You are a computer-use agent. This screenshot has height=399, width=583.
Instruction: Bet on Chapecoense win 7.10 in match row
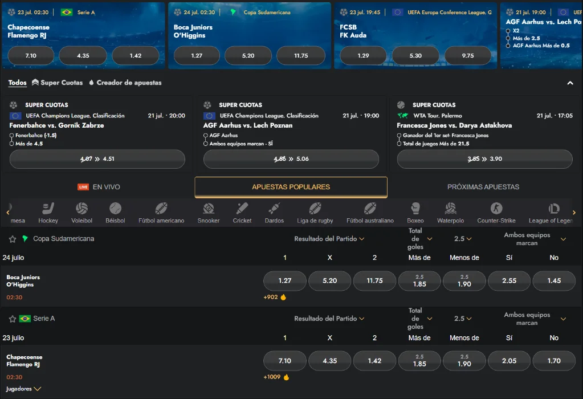pos(285,361)
